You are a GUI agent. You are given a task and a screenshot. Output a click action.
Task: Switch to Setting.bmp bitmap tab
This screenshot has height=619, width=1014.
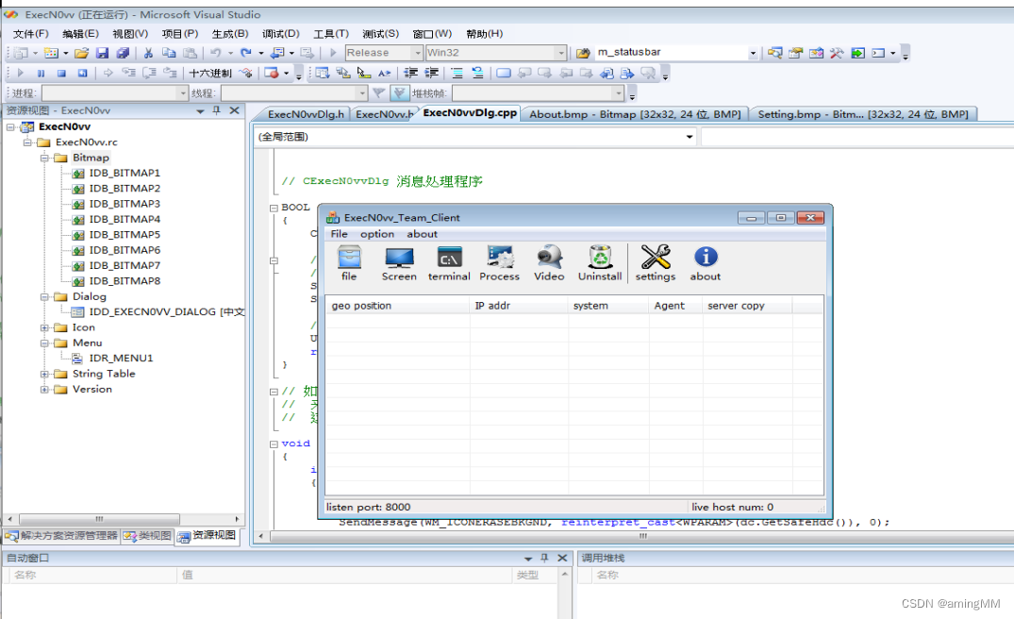(863, 114)
